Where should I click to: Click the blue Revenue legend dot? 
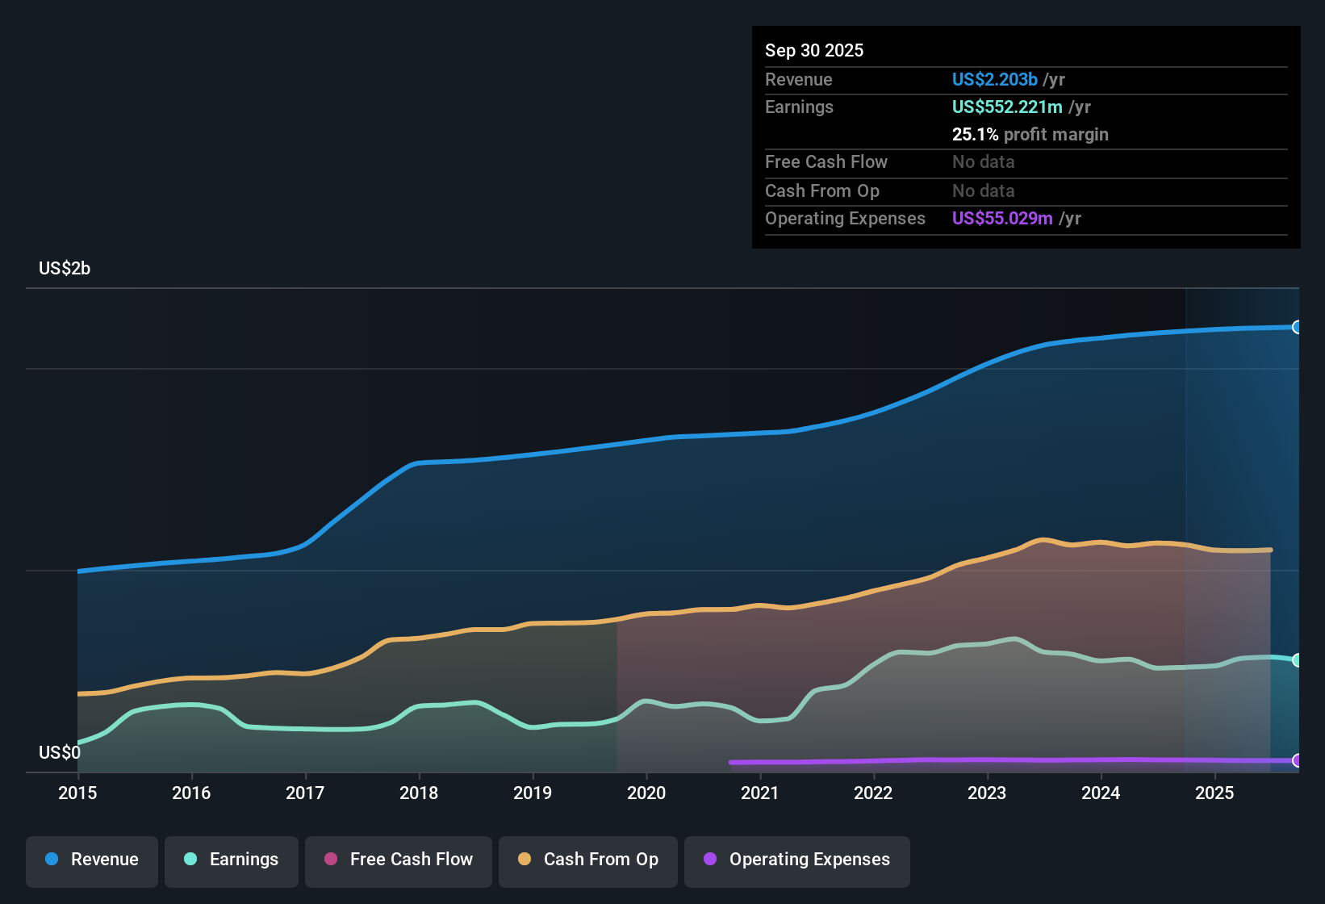click(51, 860)
